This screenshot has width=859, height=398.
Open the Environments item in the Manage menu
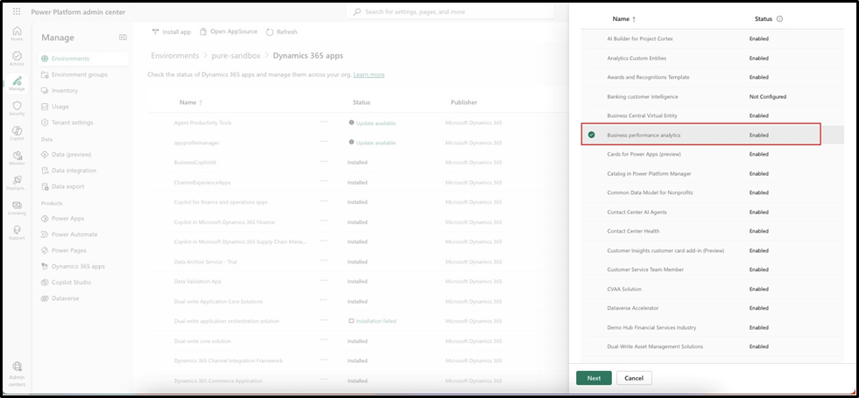83,59
